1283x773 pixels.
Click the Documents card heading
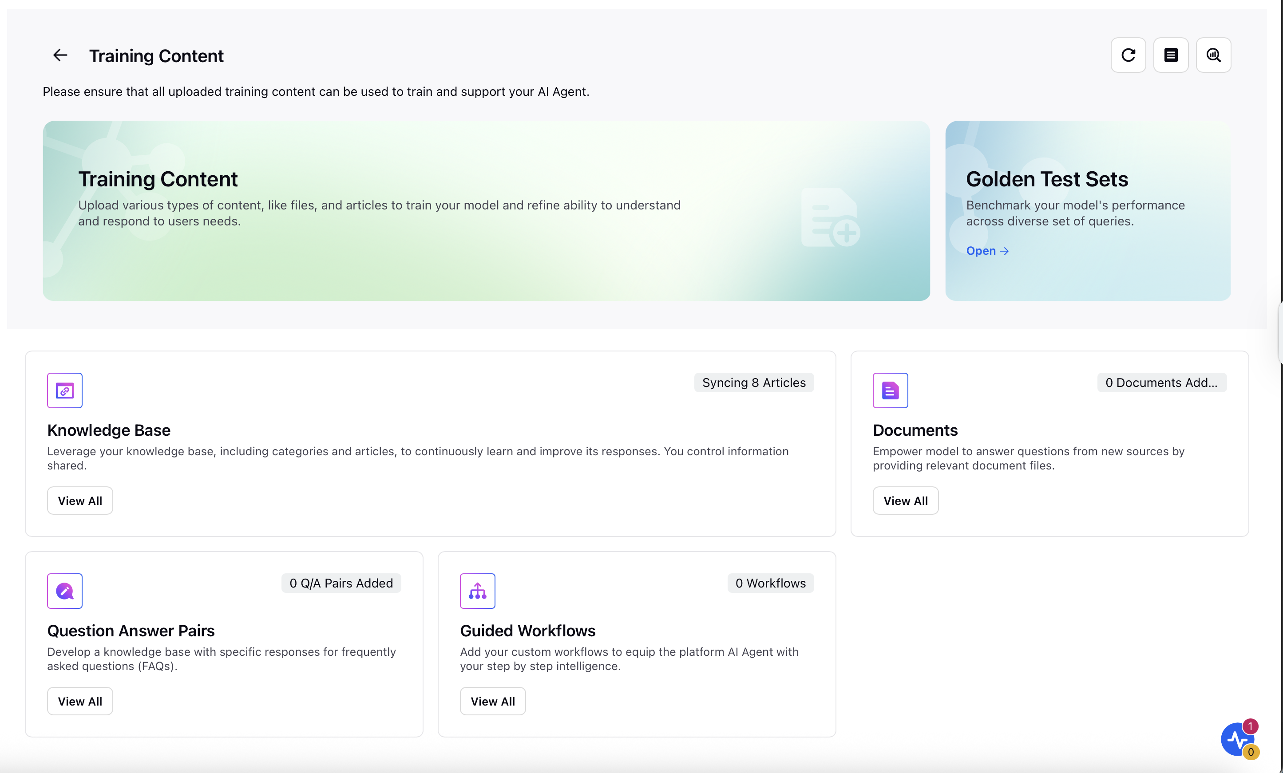(915, 430)
